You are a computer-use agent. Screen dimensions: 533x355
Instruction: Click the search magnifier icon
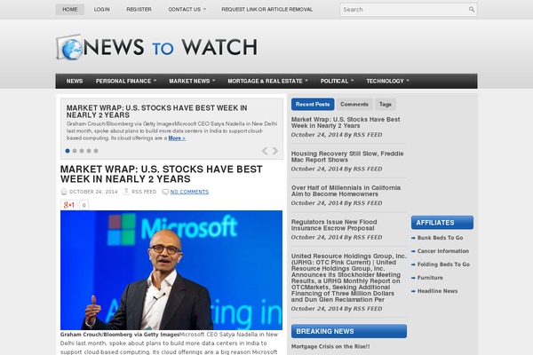tap(472, 10)
